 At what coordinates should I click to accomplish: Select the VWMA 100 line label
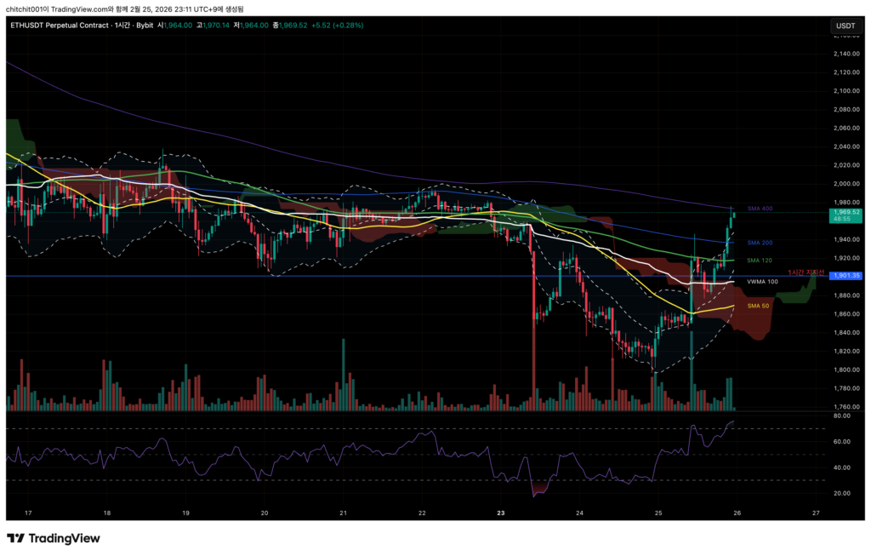coord(762,281)
